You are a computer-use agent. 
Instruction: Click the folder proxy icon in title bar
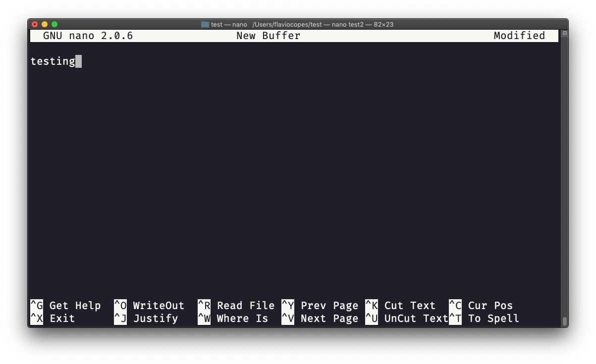pos(205,24)
